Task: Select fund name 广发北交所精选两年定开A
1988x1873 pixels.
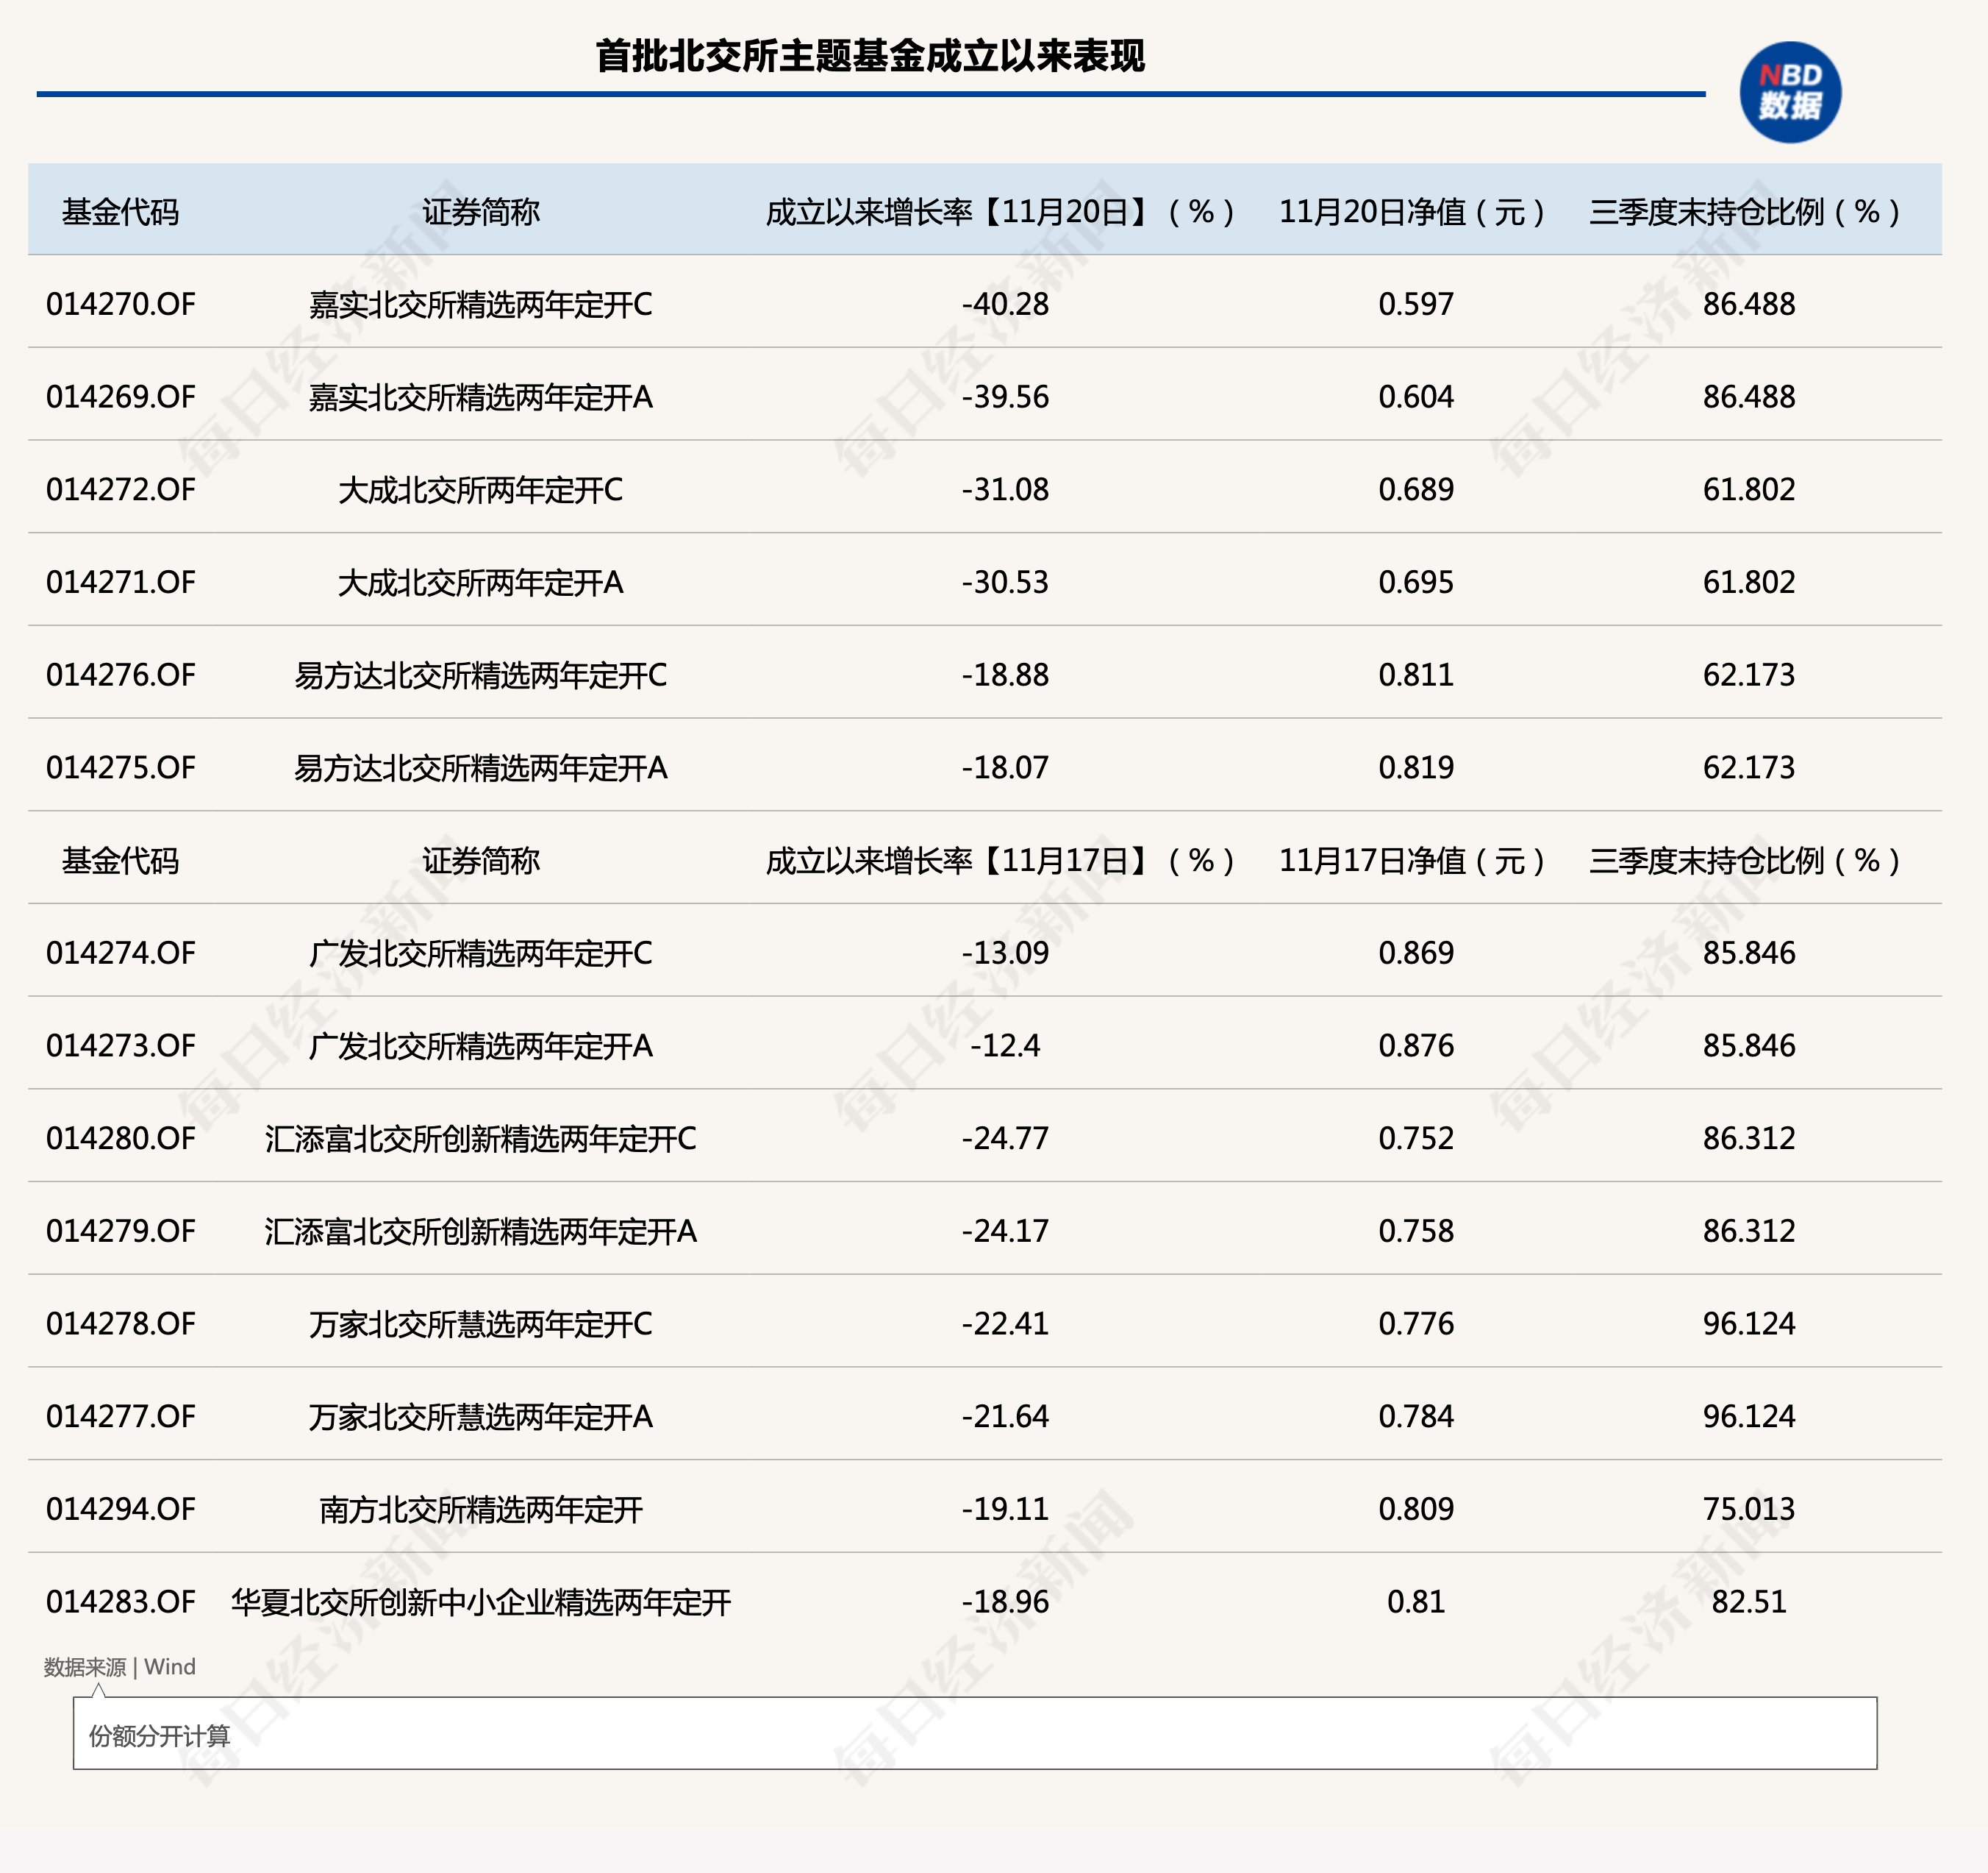Action: [x=480, y=1045]
